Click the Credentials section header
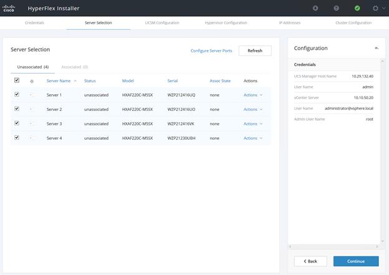The image size is (389, 275). (305, 64)
